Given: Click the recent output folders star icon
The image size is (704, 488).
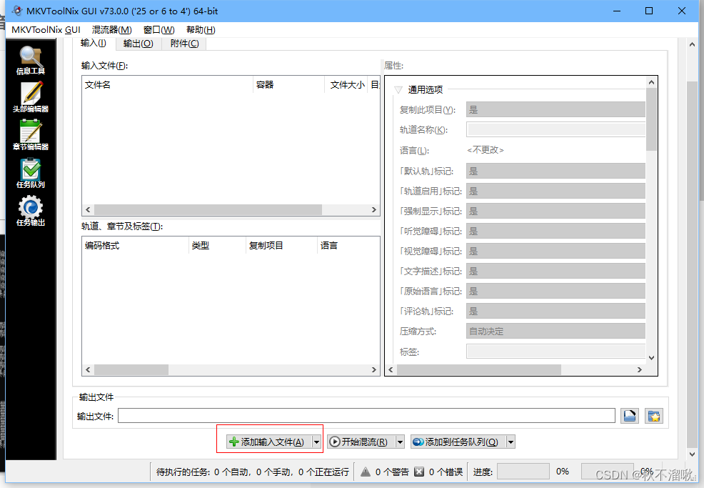Looking at the screenshot, I should click(x=654, y=416).
